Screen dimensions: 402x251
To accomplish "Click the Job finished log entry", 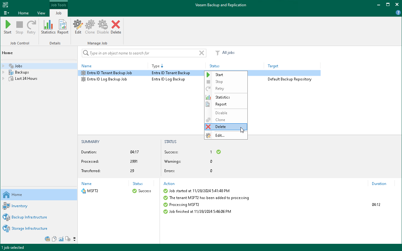I will [x=200, y=212].
